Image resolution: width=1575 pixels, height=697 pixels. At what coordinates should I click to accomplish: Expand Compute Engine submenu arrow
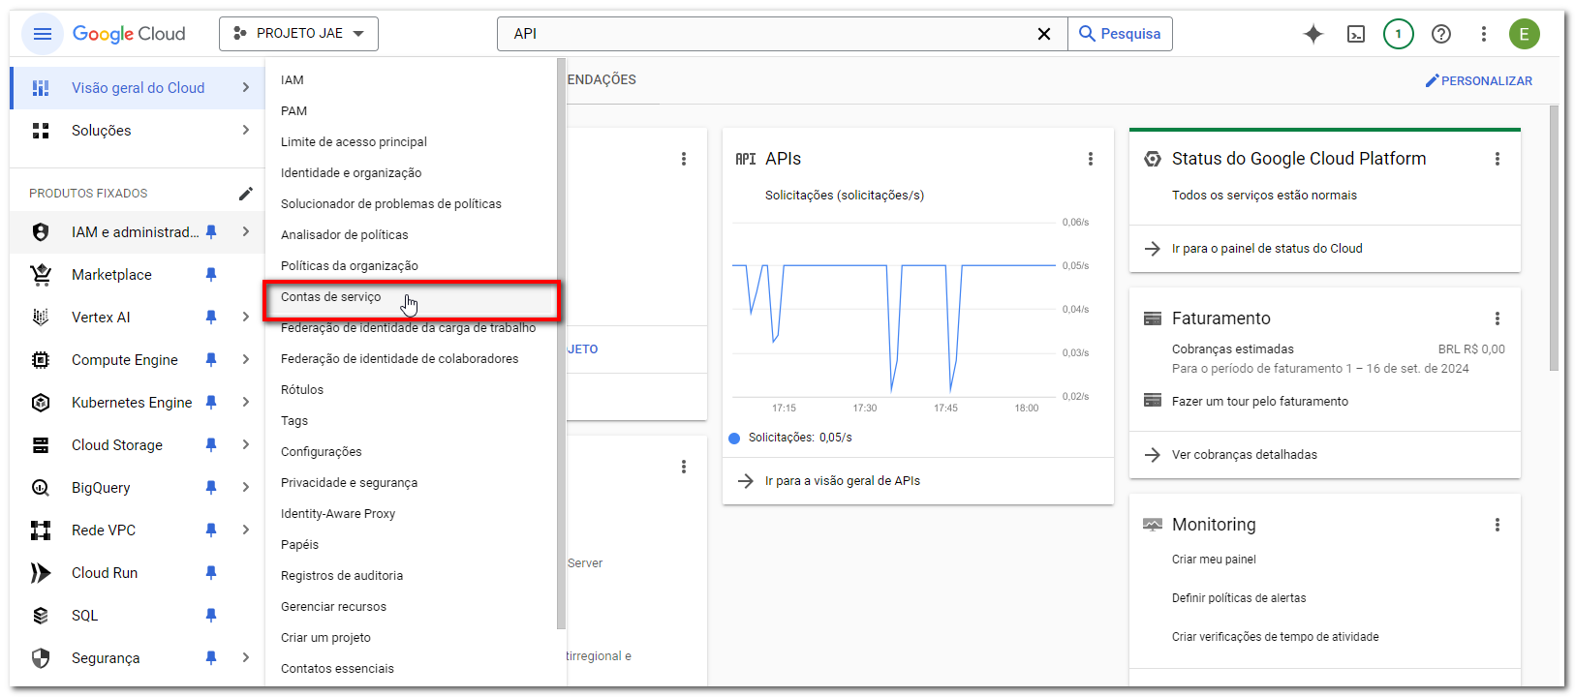click(x=246, y=360)
